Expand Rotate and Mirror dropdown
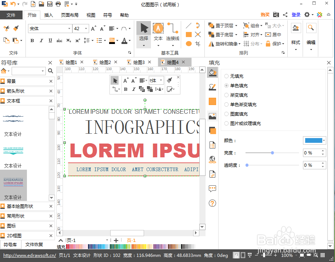 [x=239, y=44]
